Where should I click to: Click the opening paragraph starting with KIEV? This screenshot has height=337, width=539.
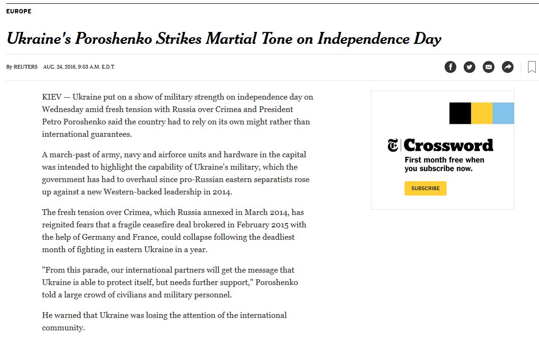point(177,115)
